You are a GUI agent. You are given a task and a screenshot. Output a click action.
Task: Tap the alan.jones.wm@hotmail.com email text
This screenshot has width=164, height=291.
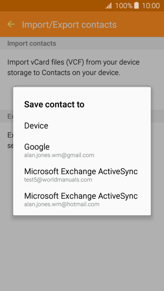pyautogui.click(x=62, y=204)
